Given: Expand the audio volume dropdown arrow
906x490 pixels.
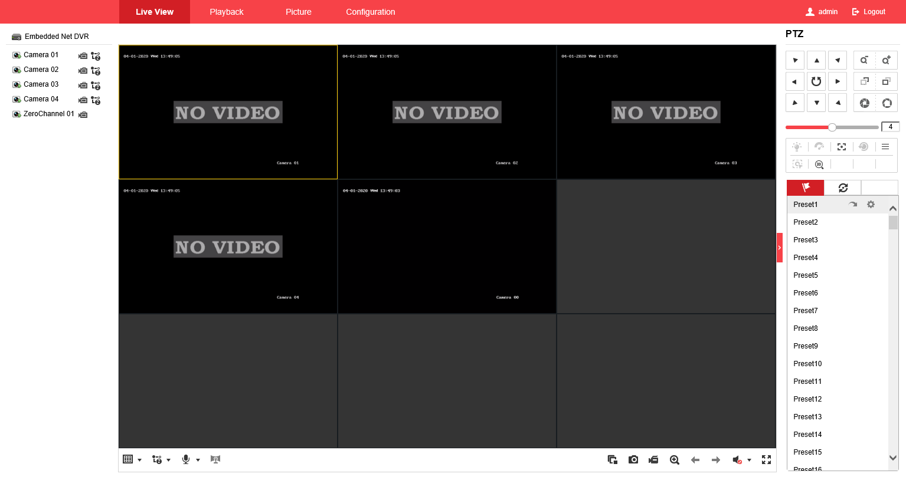Looking at the screenshot, I should click(749, 460).
